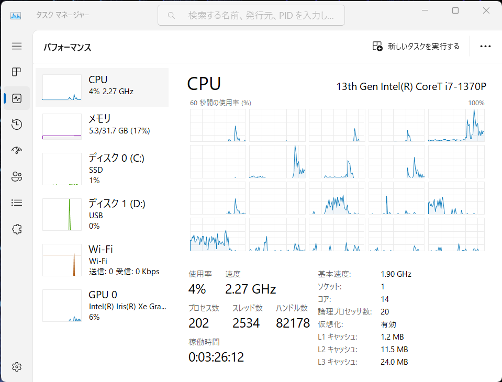This screenshot has height=382, width=502.
Task: Open Task Manager settings gear
Action: tap(17, 366)
